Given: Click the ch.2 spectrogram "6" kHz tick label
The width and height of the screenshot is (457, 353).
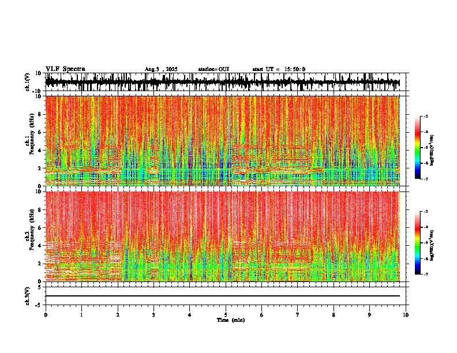Looking at the screenshot, I should click(40, 228).
